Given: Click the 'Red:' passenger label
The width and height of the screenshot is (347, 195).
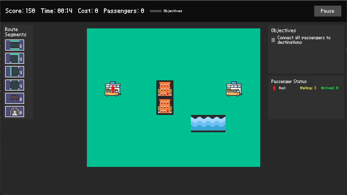Looking at the screenshot, I should point(283,88).
